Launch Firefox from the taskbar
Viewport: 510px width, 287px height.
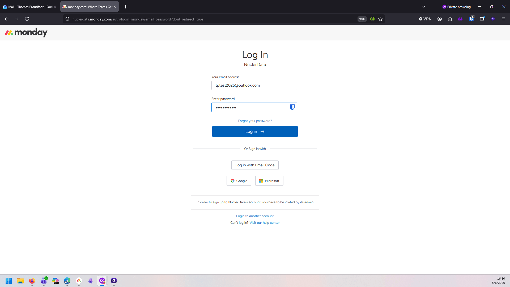point(32,281)
